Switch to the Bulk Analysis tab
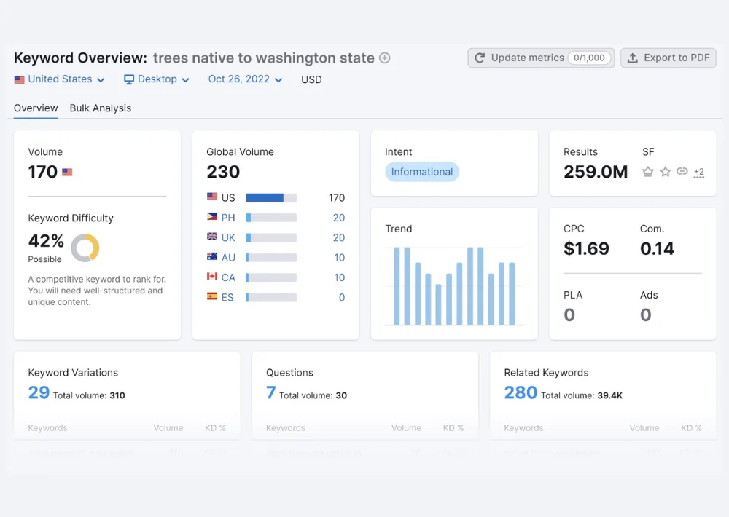The image size is (729, 517). coord(101,108)
